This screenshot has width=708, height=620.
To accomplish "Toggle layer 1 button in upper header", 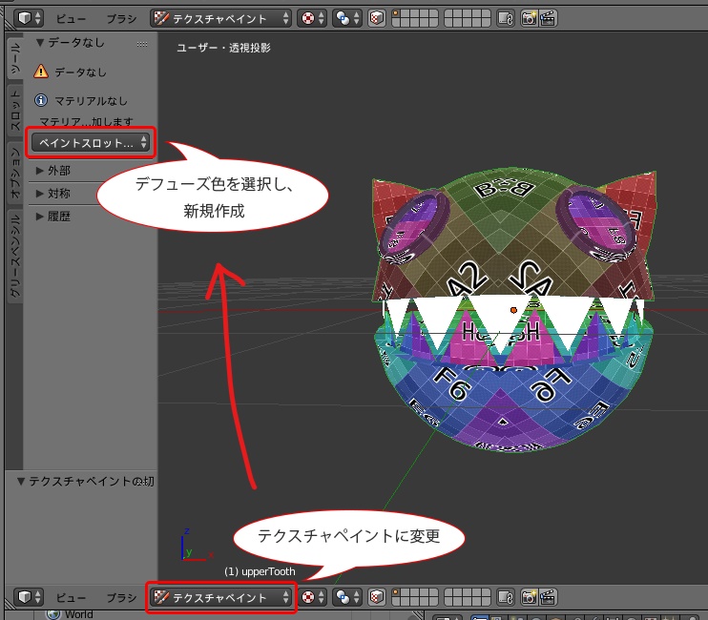I will [397, 13].
